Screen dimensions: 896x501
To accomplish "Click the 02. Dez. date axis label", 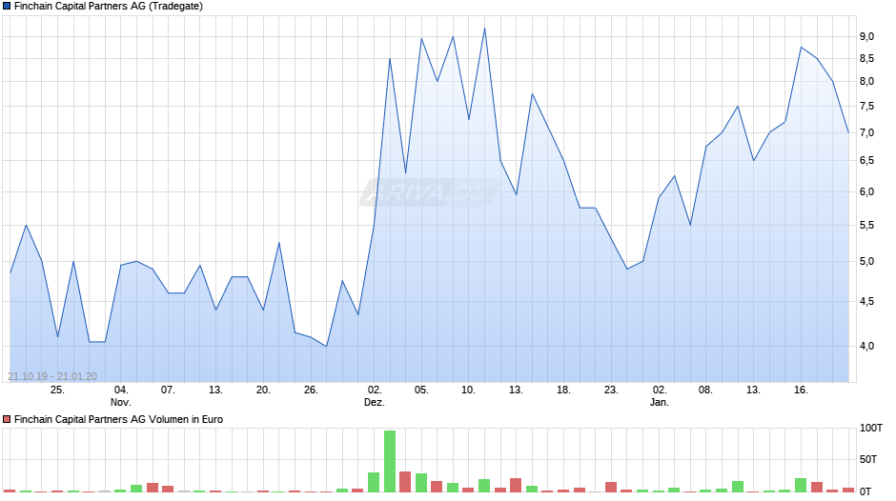I will point(375,396).
